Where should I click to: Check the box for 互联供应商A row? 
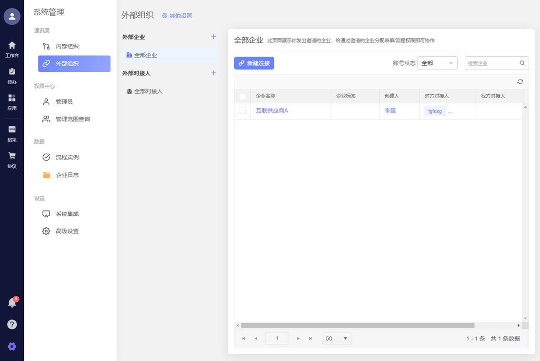click(x=242, y=111)
